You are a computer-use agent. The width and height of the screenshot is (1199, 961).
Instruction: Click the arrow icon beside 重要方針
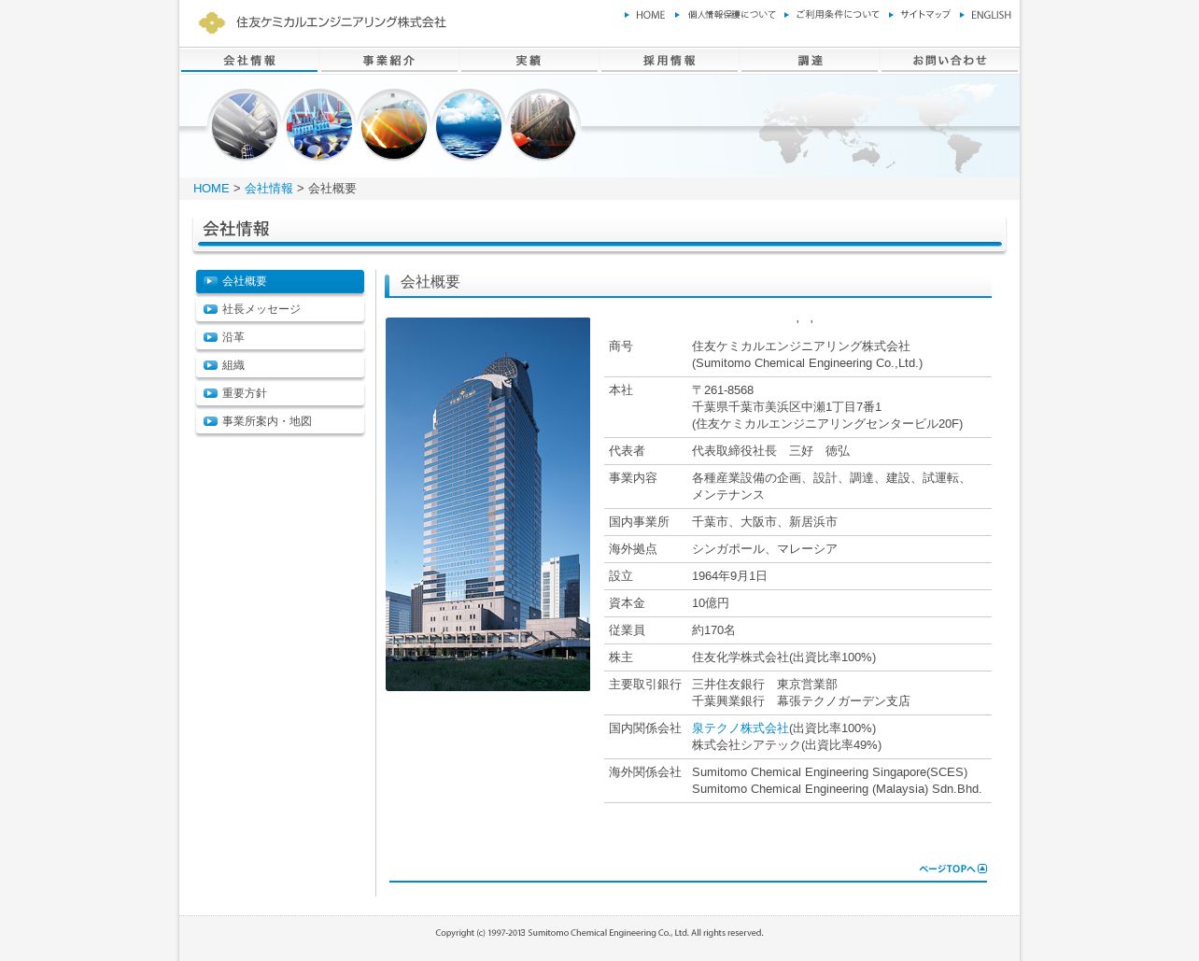point(210,393)
